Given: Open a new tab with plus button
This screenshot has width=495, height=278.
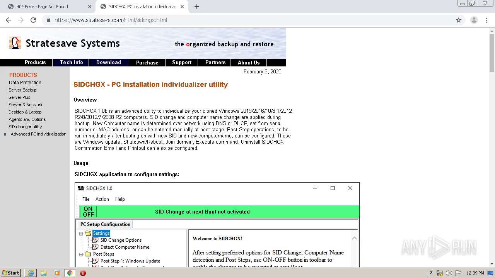Looking at the screenshot, I should 197,7.
